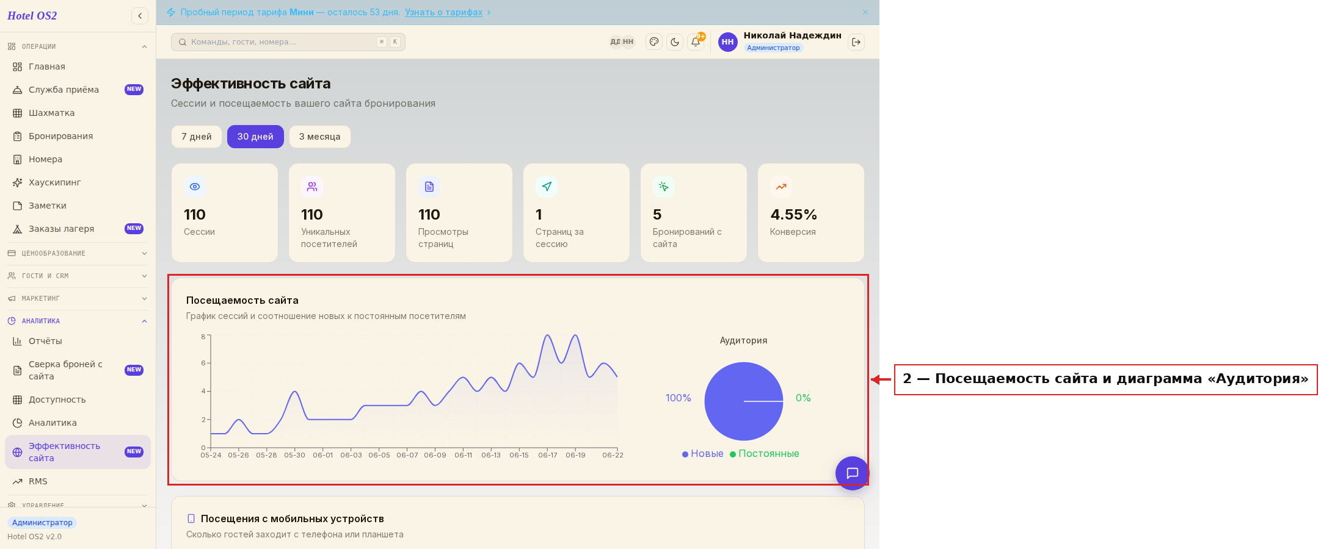This screenshot has height=549, width=1332.
Task: Expand the Гости и CRM section
Action: click(78, 276)
